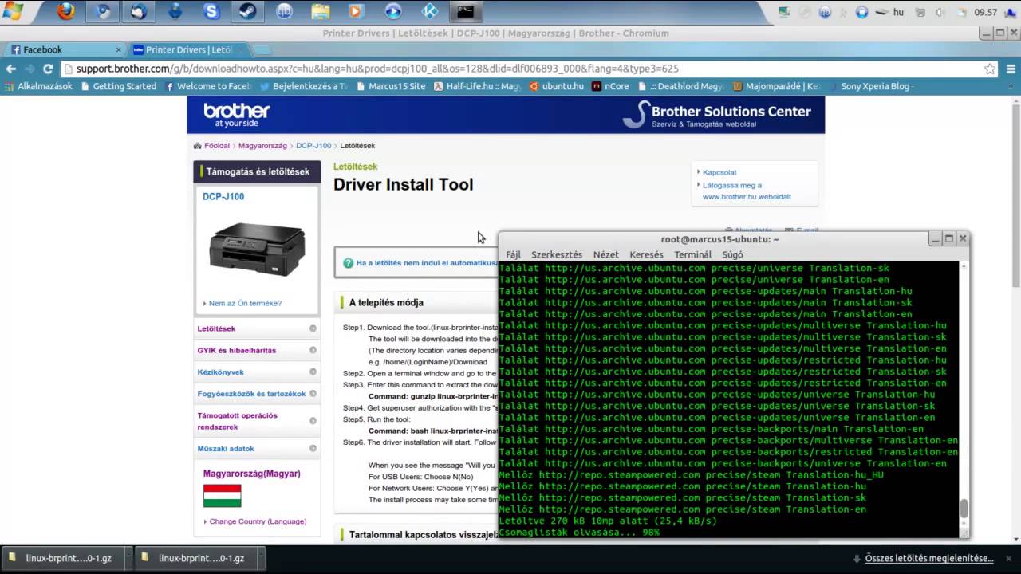Click the Brother logo
The image size is (1021, 574).
click(x=236, y=115)
